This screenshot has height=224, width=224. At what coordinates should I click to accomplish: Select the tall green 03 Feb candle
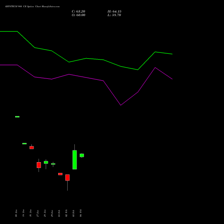[x=75, y=159]
